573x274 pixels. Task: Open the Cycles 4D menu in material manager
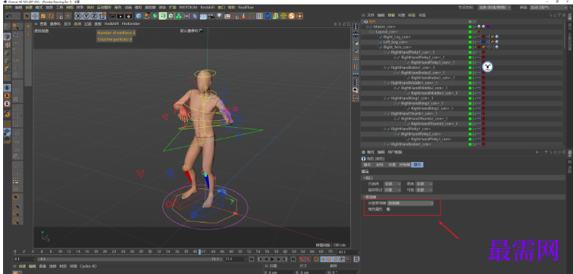coord(88,266)
